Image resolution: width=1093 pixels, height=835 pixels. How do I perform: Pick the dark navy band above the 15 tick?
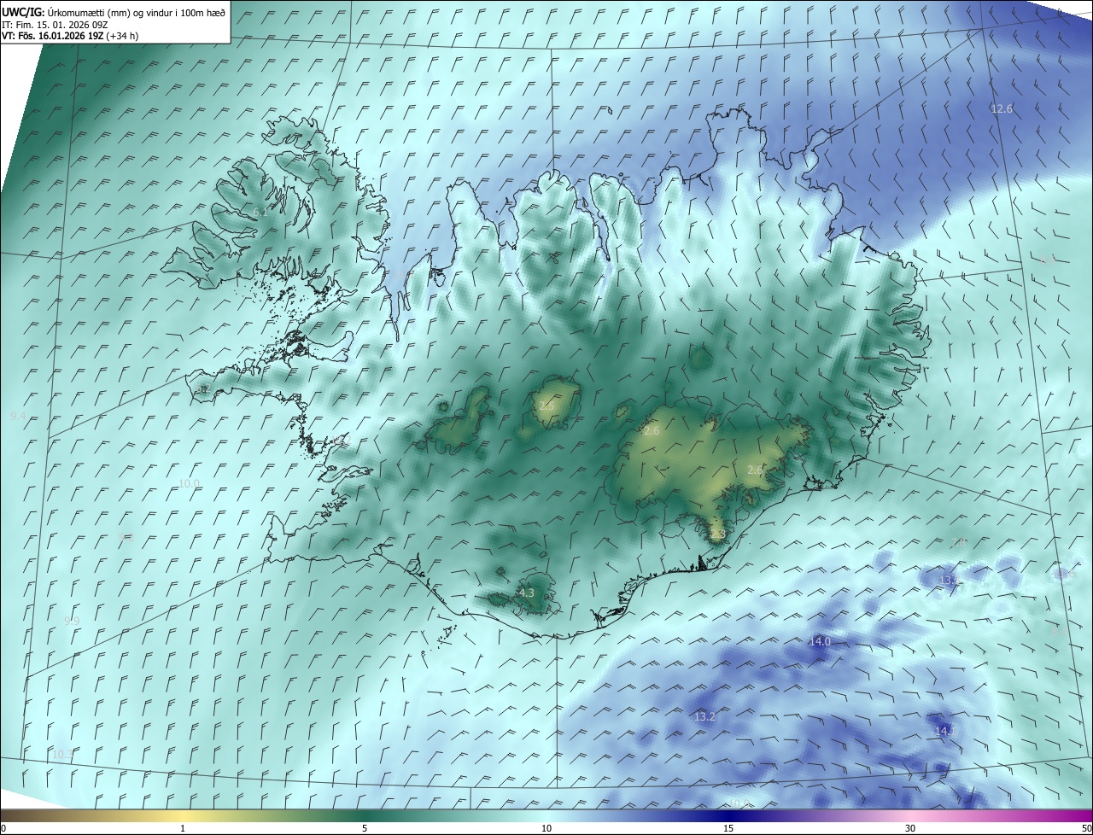pyautogui.click(x=728, y=815)
